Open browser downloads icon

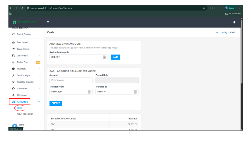[220, 8]
